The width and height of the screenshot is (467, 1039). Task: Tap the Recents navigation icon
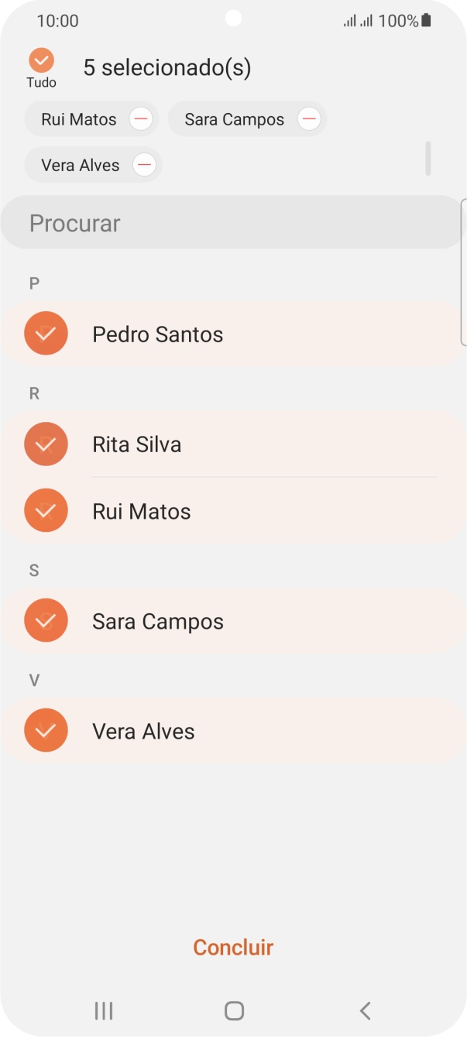click(103, 1010)
